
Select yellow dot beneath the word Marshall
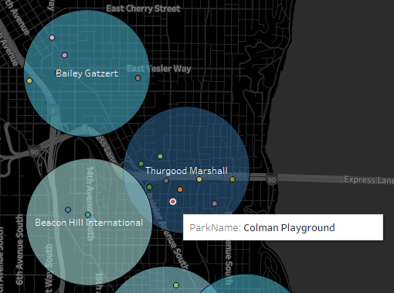[199, 179]
